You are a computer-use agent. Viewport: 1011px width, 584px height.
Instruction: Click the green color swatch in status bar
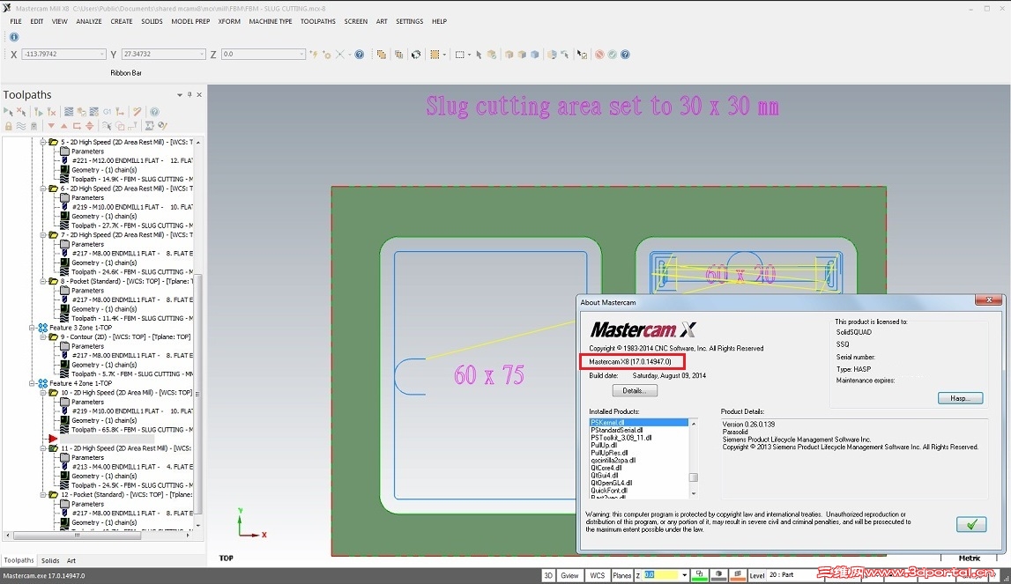pos(700,575)
